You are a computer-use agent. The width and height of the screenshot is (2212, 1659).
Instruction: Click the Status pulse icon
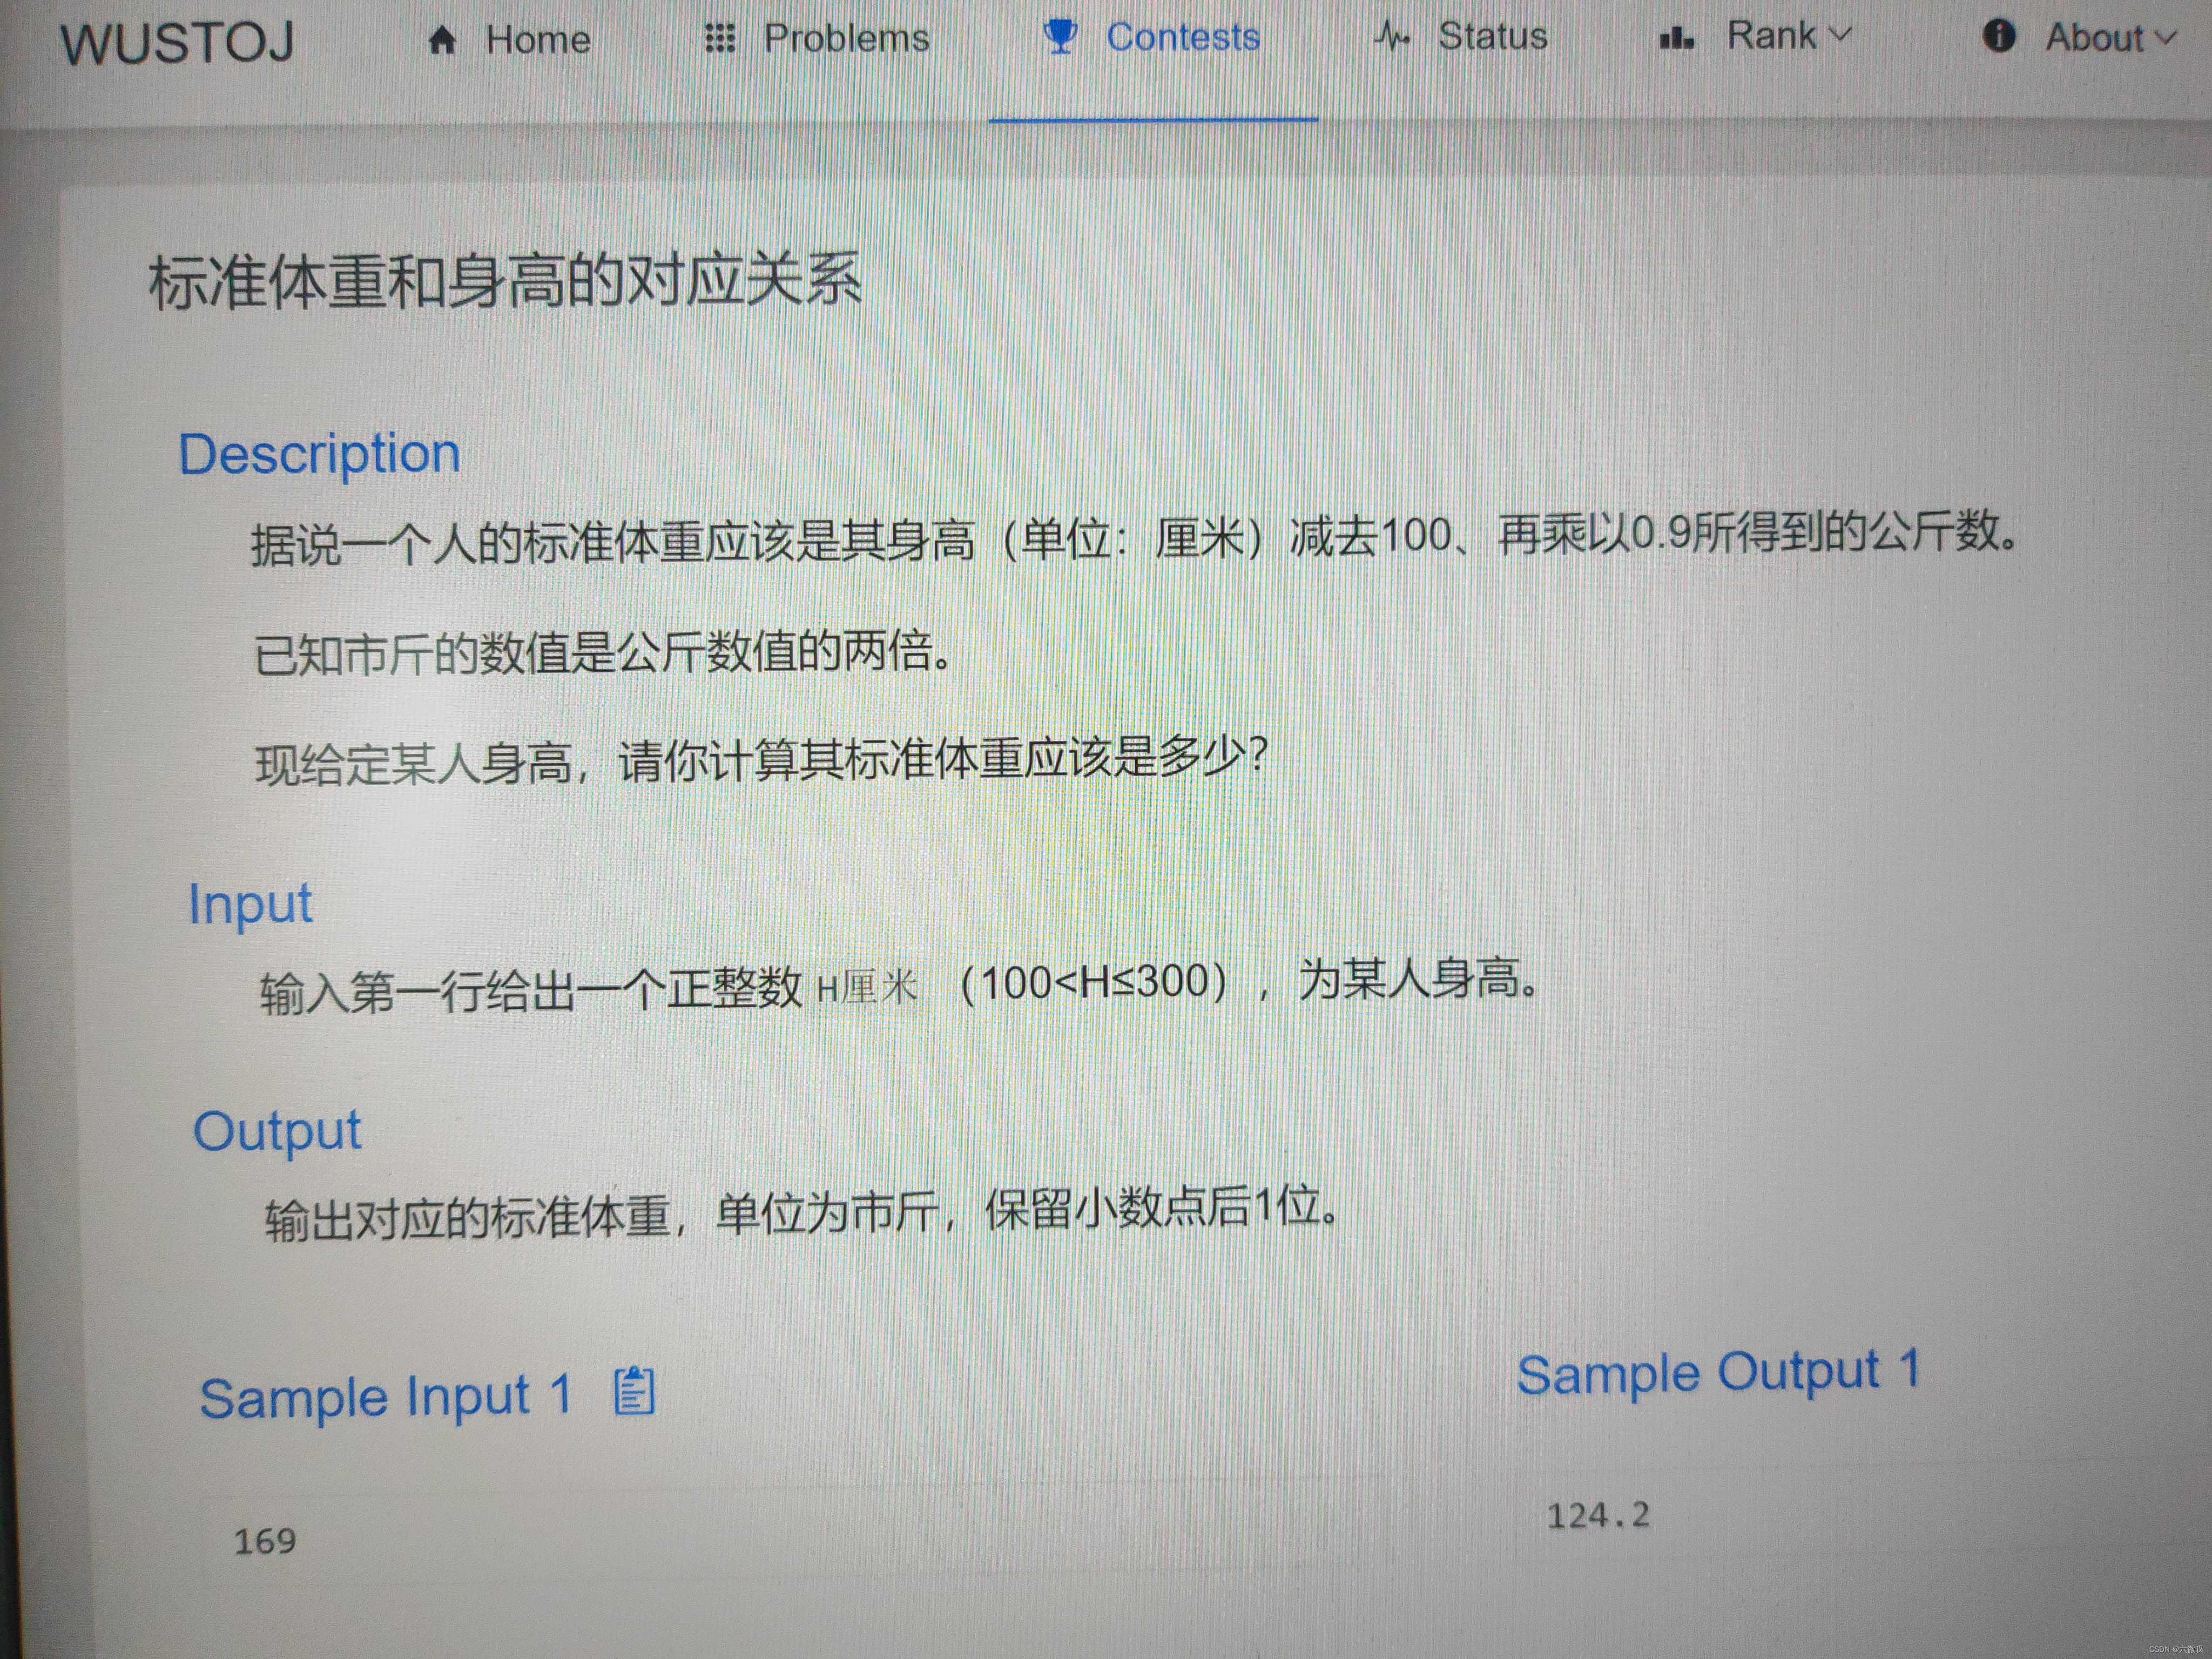coord(1392,36)
